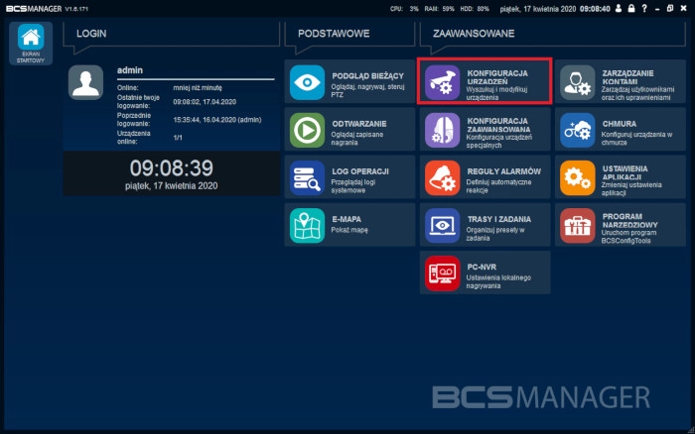Image resolution: width=695 pixels, height=434 pixels.
Task: Click the title bar date piątek, 17 kwietnia 2020
Action: [538, 9]
